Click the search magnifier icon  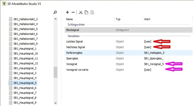55,12
